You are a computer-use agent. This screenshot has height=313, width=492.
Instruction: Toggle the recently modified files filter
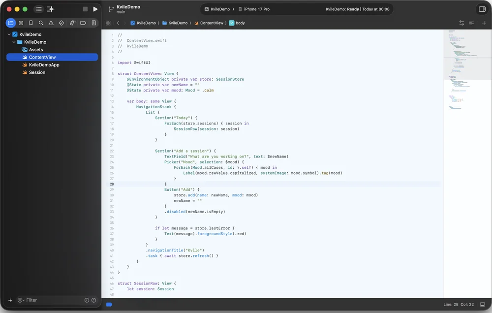point(87,300)
